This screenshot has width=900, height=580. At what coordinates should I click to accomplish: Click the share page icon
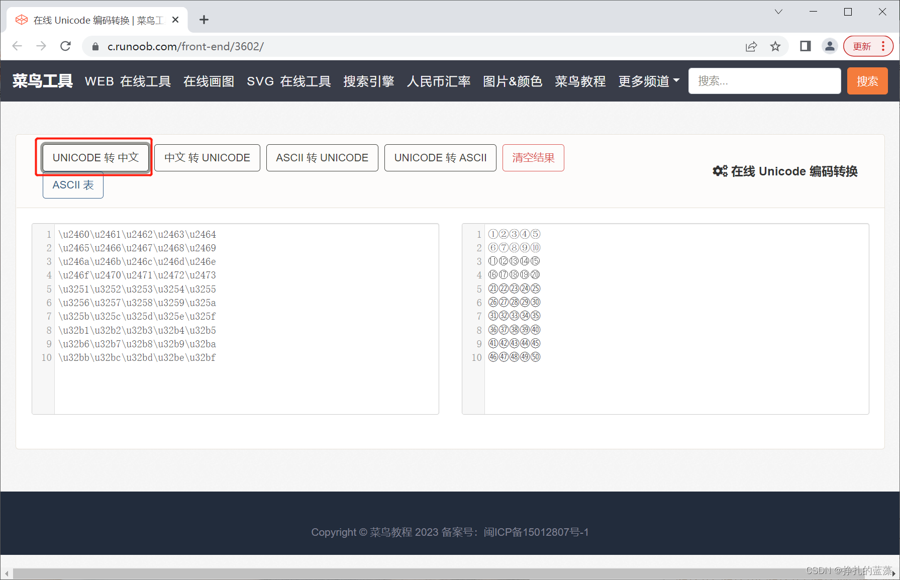tap(751, 46)
